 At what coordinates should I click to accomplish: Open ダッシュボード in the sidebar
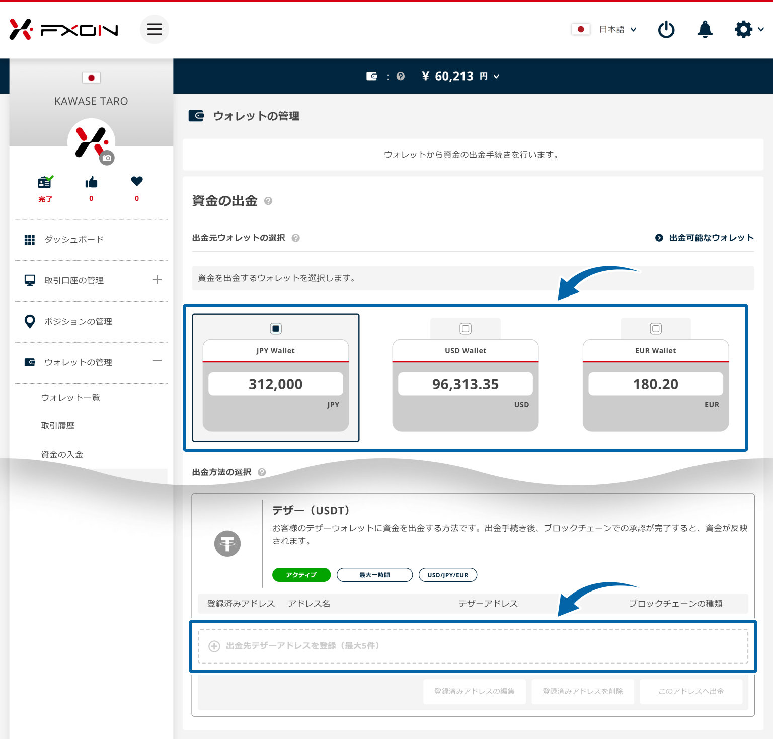[x=73, y=240]
